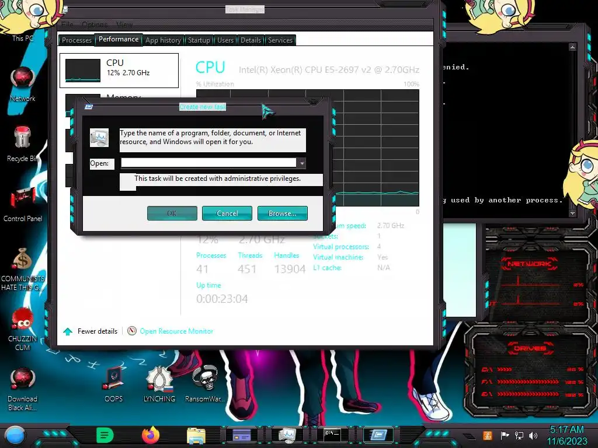Expand the Open combo box dropdown arrow

click(302, 163)
